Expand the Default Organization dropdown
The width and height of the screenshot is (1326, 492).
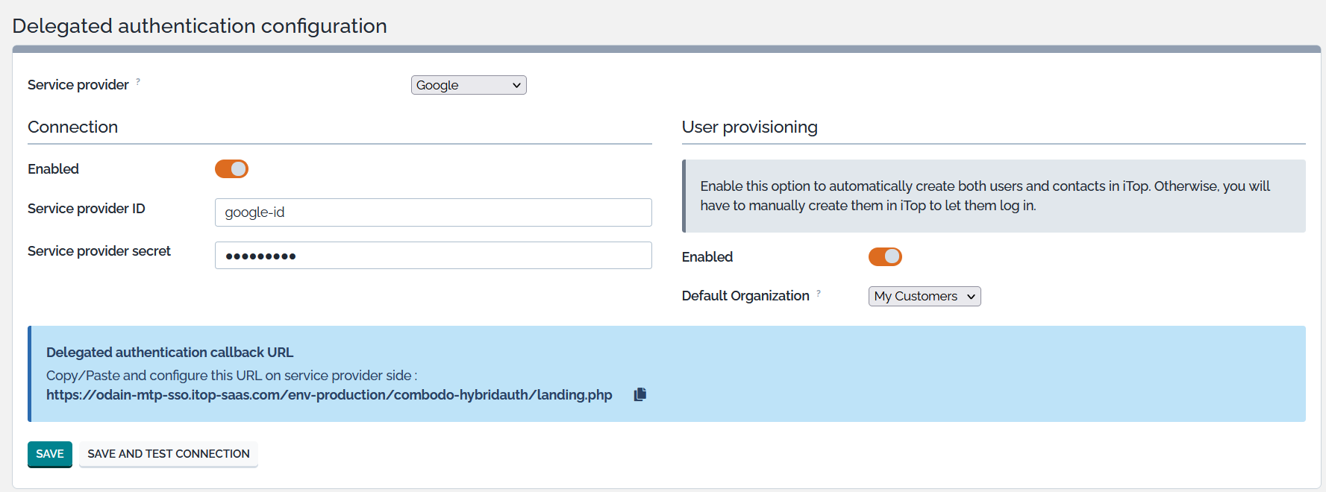click(924, 297)
